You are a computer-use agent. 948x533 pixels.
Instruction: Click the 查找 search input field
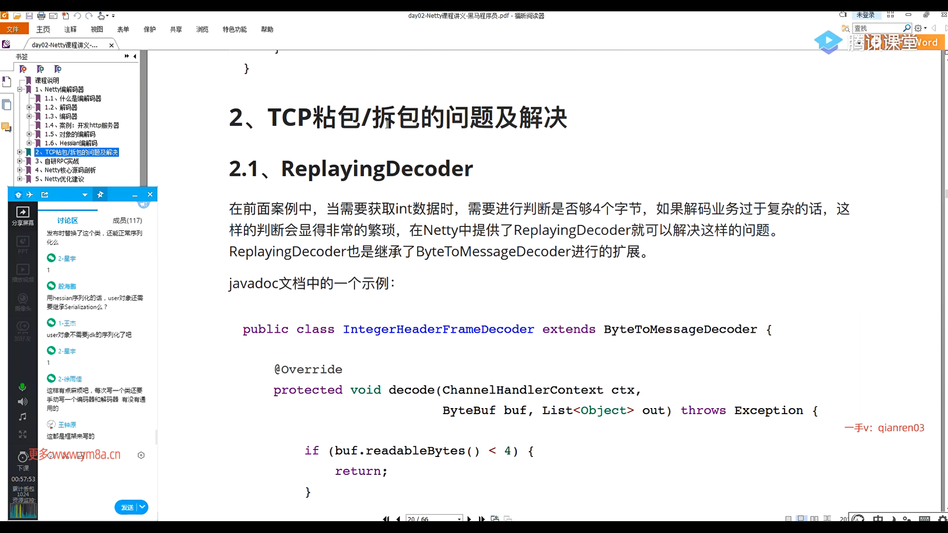tap(878, 29)
